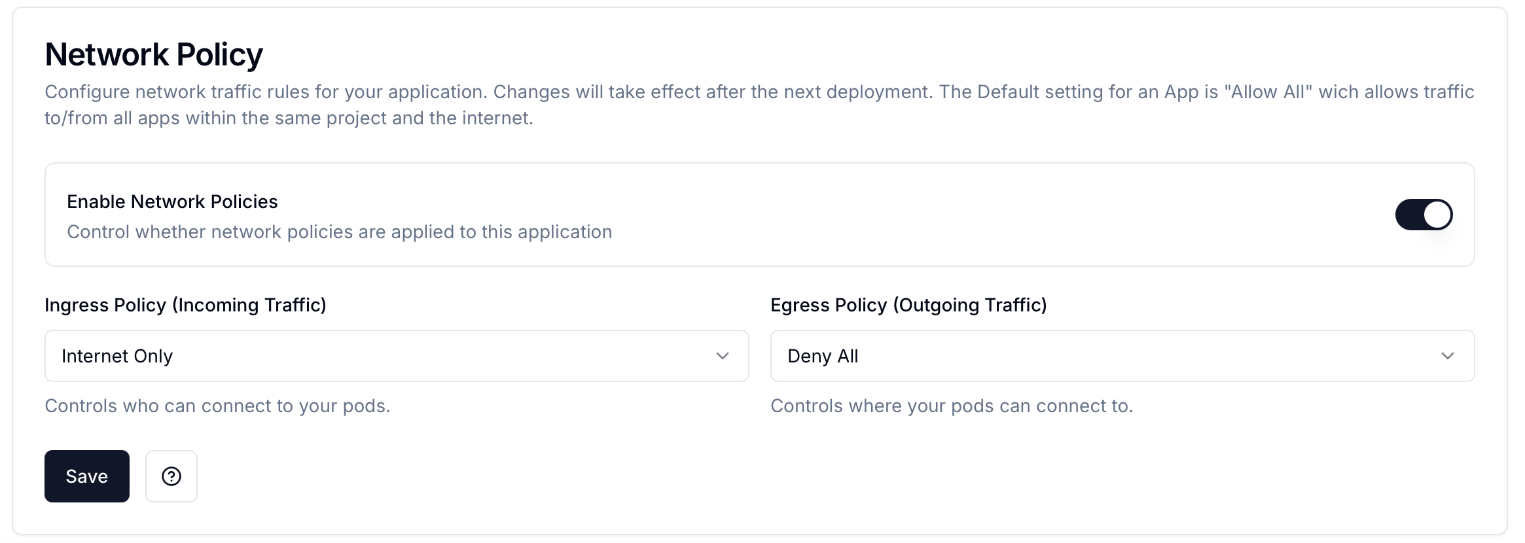Click the text about where pods can connect

click(952, 406)
